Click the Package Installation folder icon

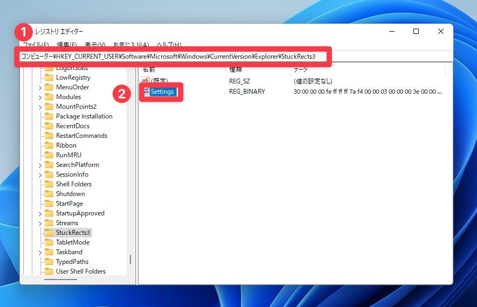point(49,116)
